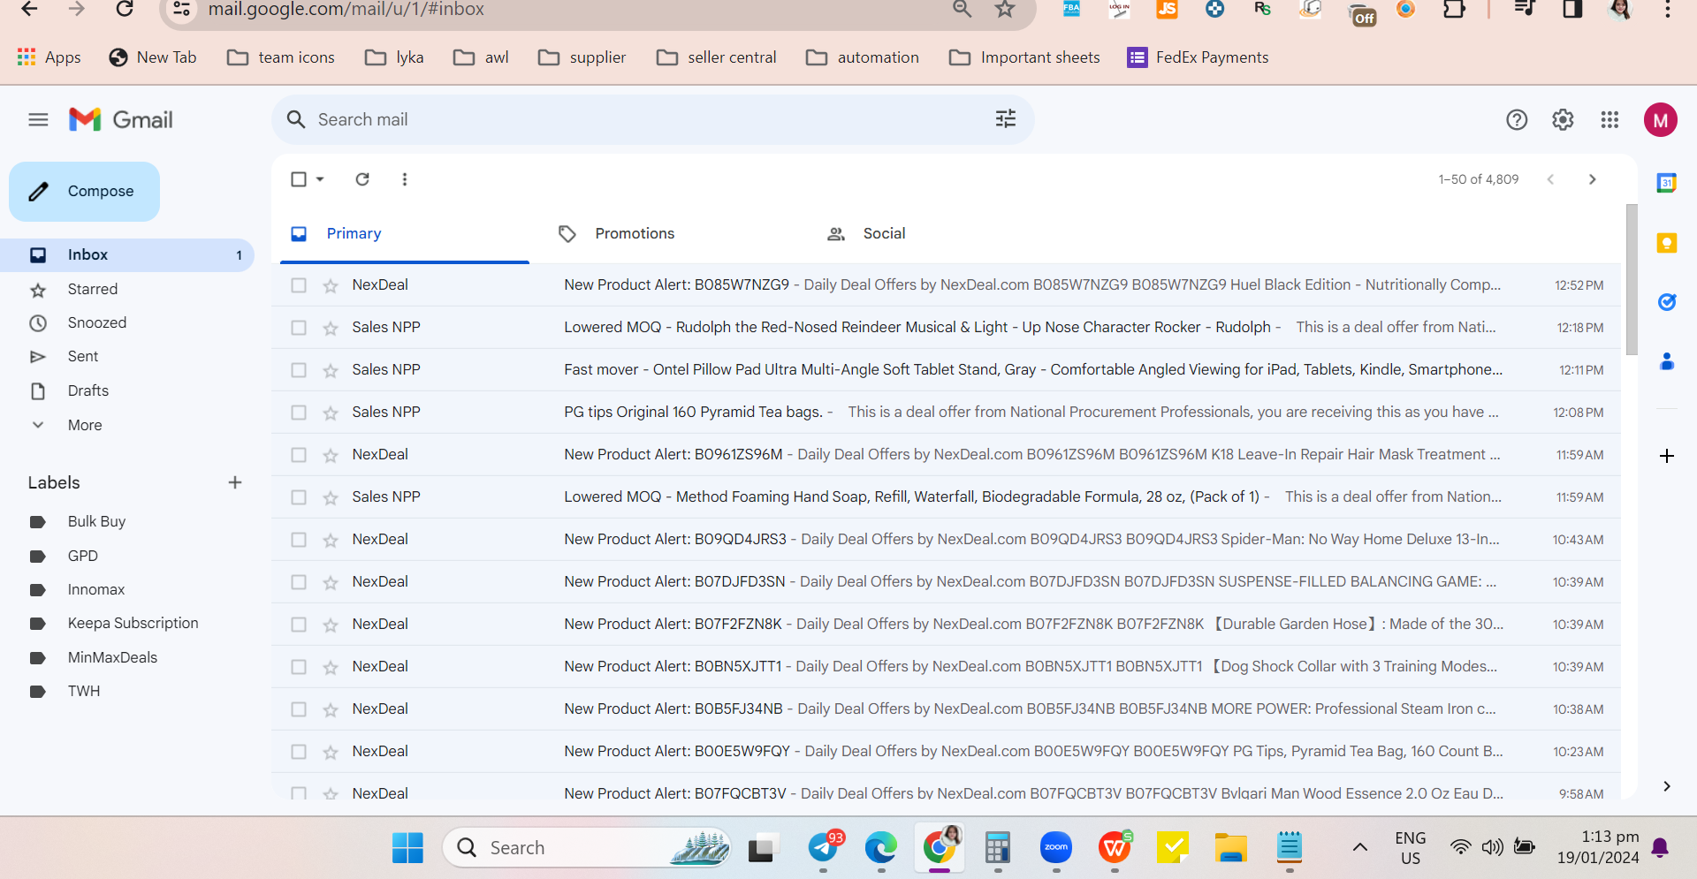
Task: Open Google apps grid launcher
Action: 1609,119
